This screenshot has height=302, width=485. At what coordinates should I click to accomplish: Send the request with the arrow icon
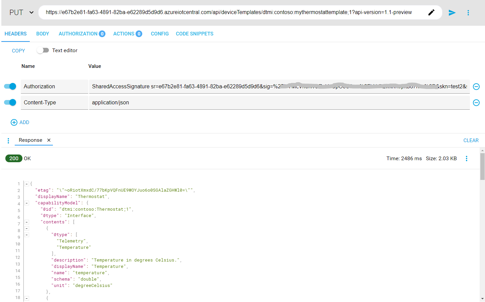coord(452,13)
